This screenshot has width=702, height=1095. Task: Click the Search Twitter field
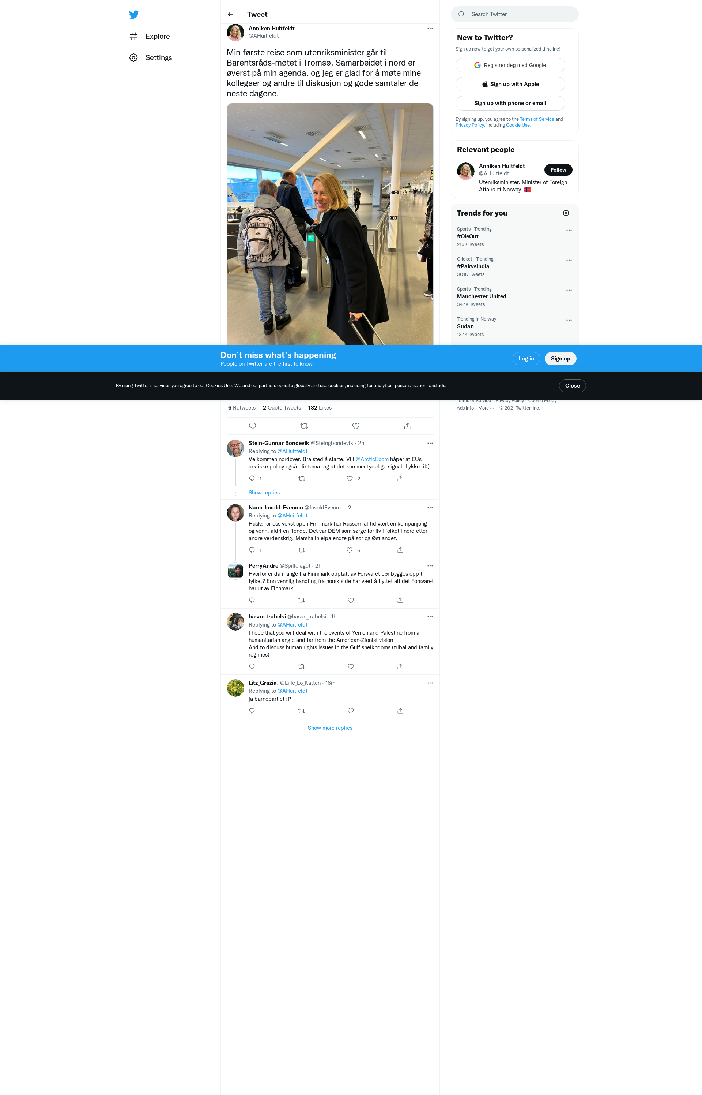point(515,14)
